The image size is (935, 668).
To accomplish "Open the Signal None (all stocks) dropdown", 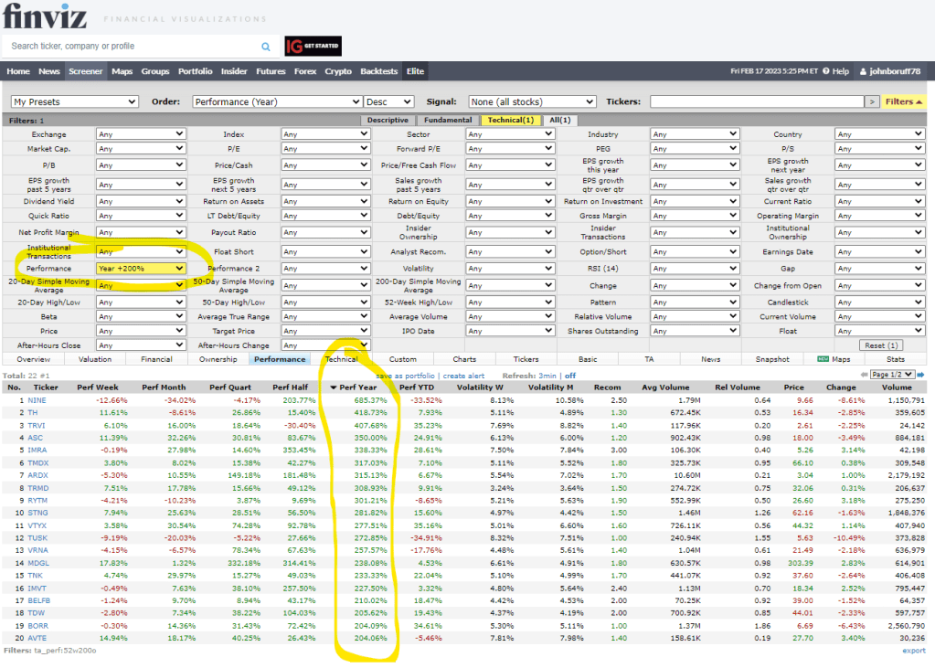I will (x=532, y=101).
